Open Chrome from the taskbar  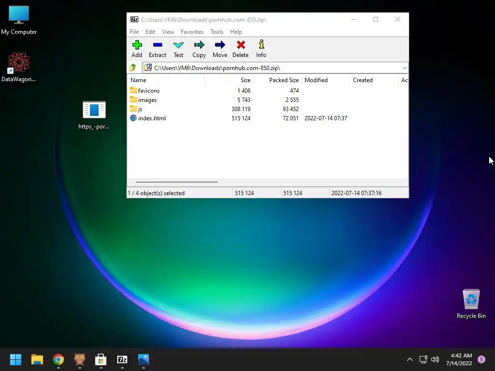(58, 359)
